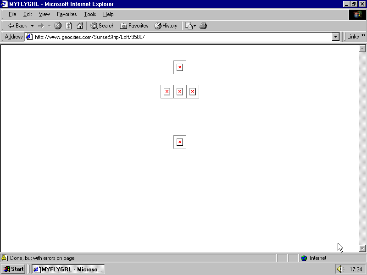Select the MYFLYGRL taskbar window button

click(x=68, y=269)
